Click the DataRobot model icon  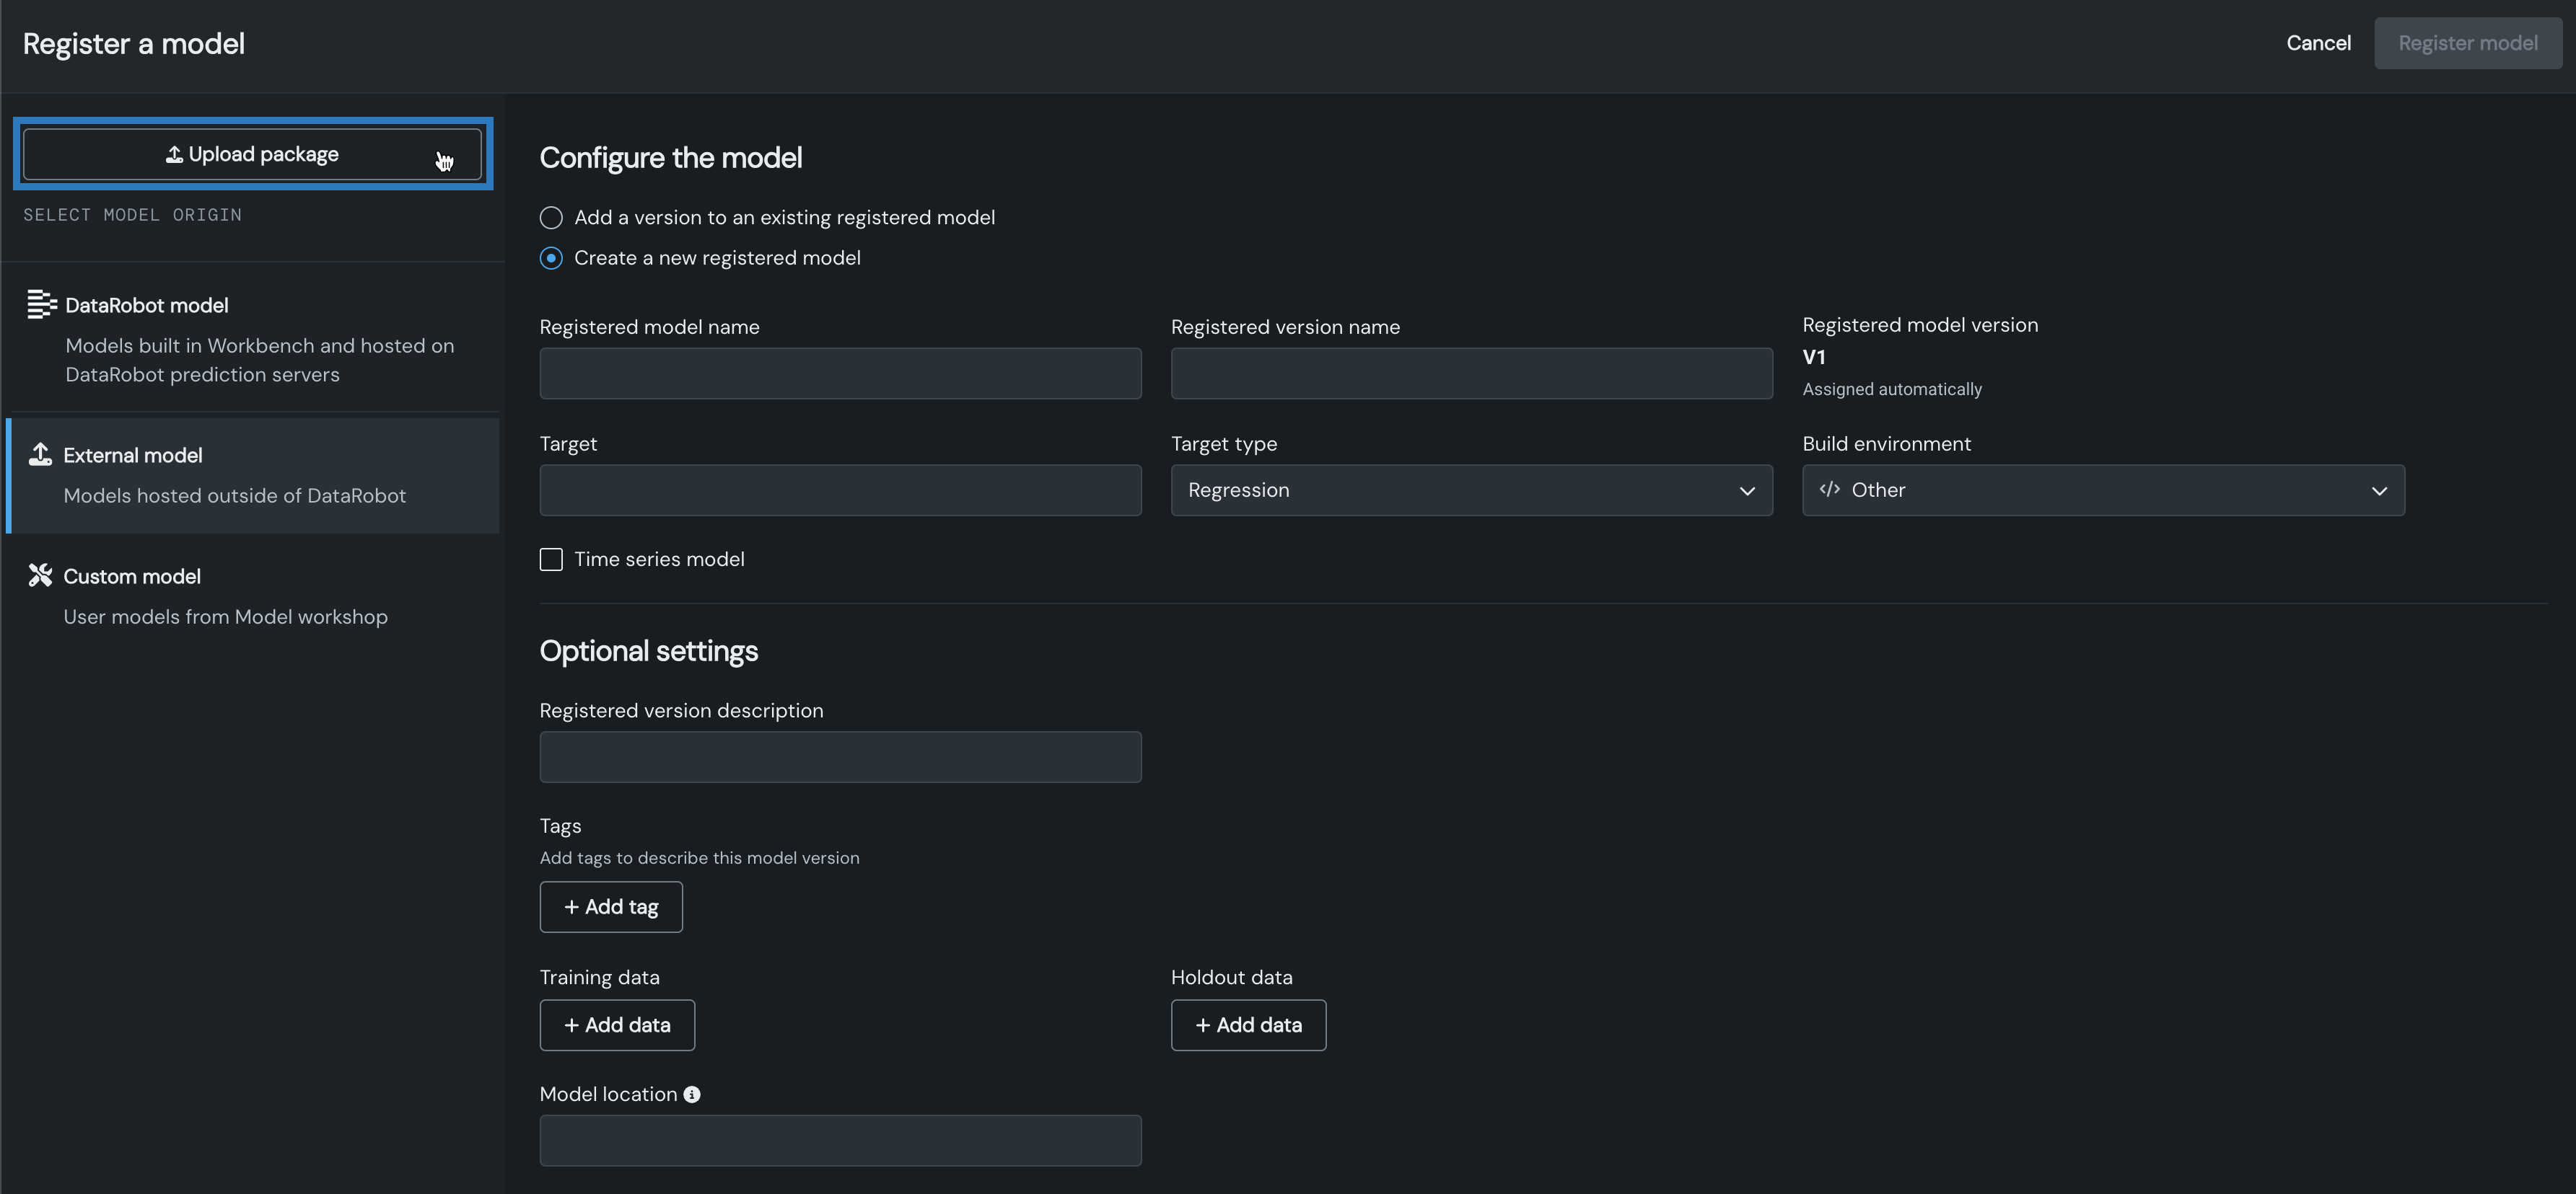pos(42,304)
